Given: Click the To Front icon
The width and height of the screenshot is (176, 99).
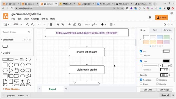Looking at the screenshot, I should (58, 24).
